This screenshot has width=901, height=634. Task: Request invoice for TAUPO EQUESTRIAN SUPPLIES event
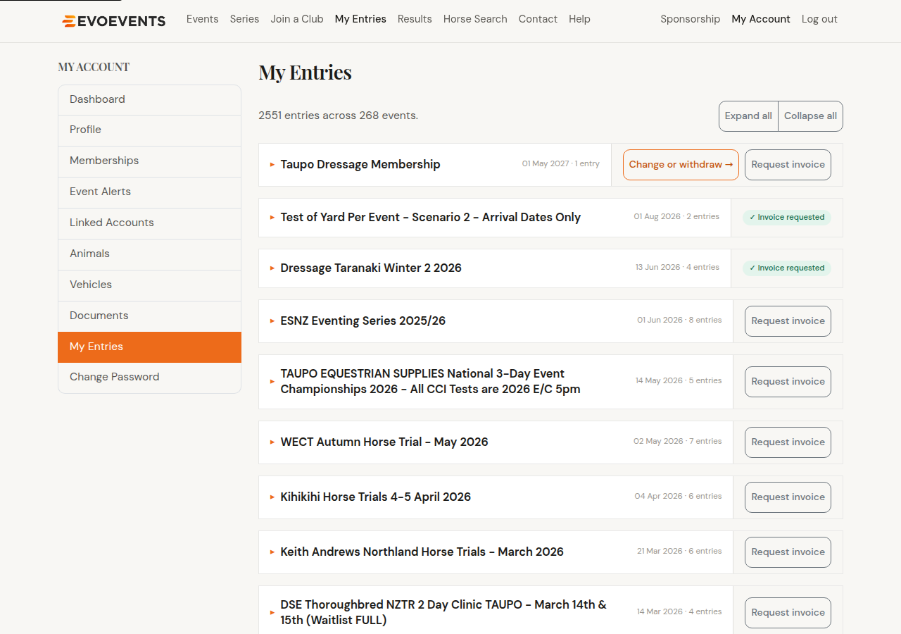point(788,382)
